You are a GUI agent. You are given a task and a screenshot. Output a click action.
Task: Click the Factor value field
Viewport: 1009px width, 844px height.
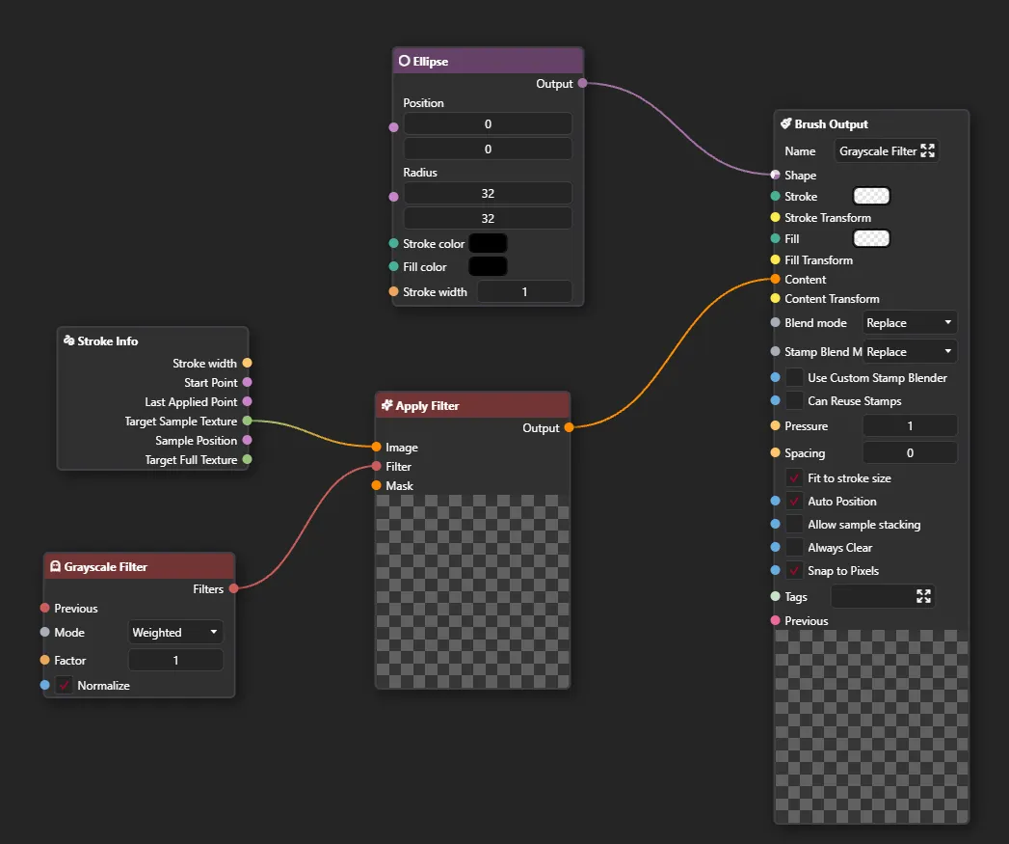(175, 661)
